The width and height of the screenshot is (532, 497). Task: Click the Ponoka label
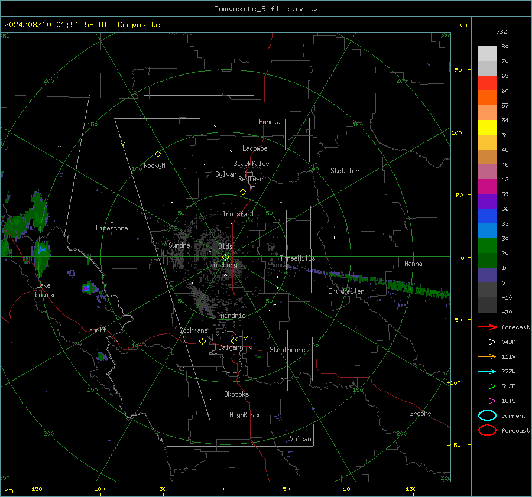[x=270, y=122]
